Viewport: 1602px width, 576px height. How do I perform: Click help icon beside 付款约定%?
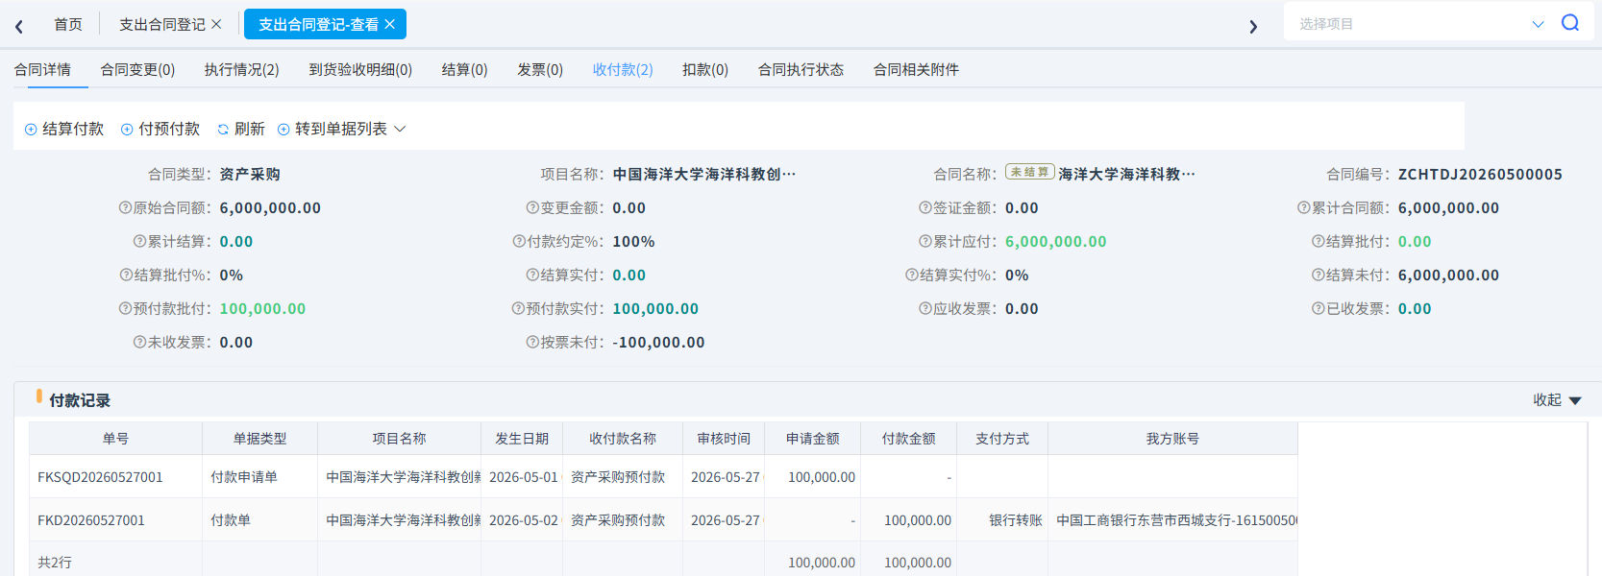[x=519, y=241]
